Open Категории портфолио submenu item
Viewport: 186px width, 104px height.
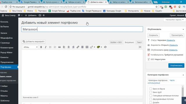click(x=8, y=81)
